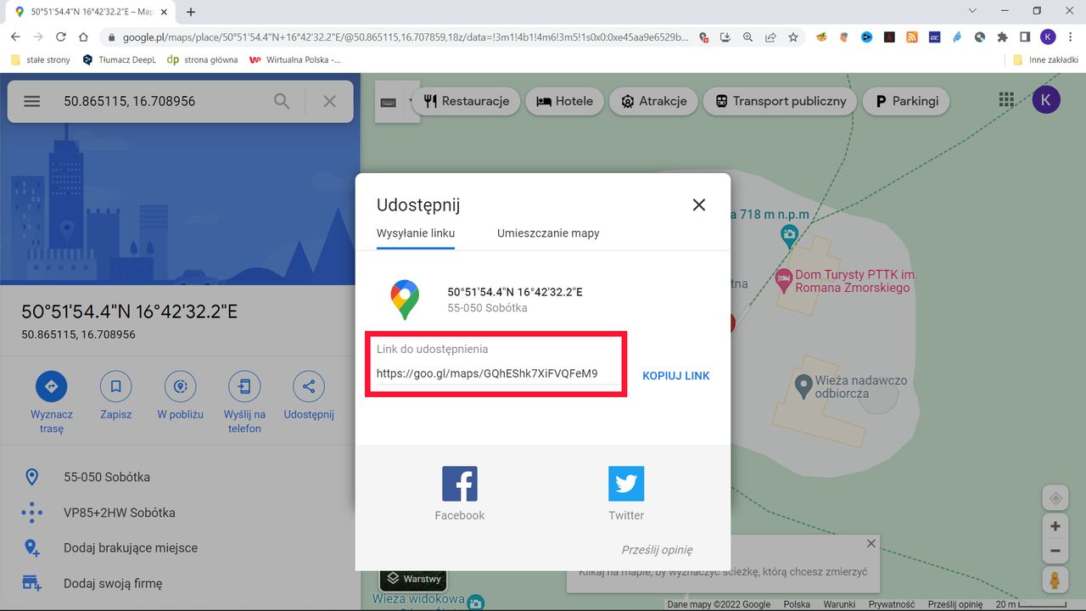This screenshot has height=611, width=1086.
Task: Click the Pokaż swoją lokalizację icon
Action: [x=1055, y=498]
